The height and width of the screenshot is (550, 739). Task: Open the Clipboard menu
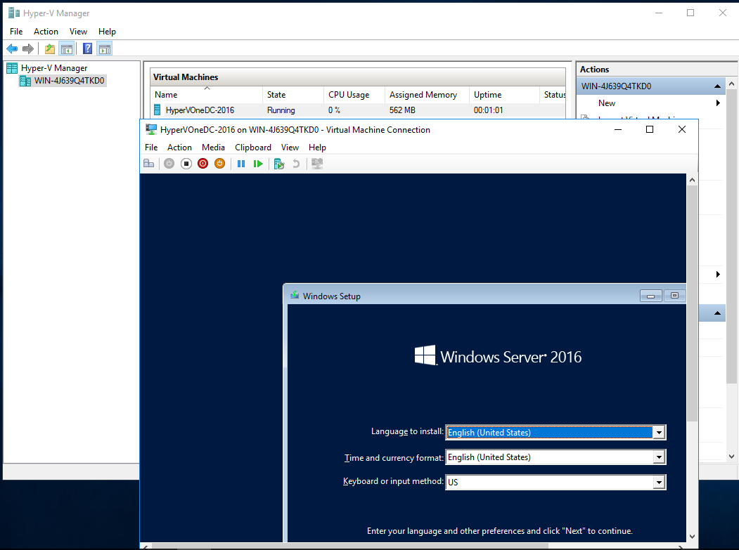[253, 147]
